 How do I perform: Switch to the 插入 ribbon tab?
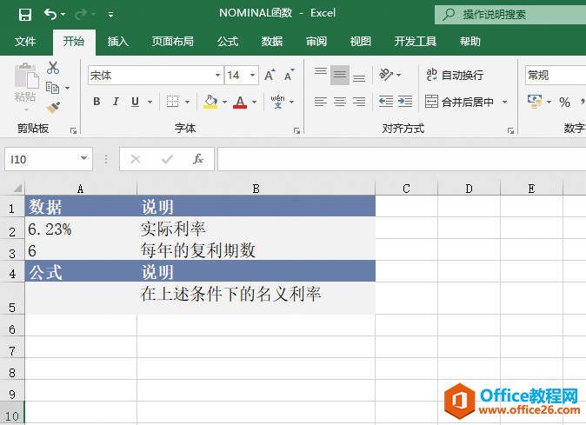(x=117, y=41)
